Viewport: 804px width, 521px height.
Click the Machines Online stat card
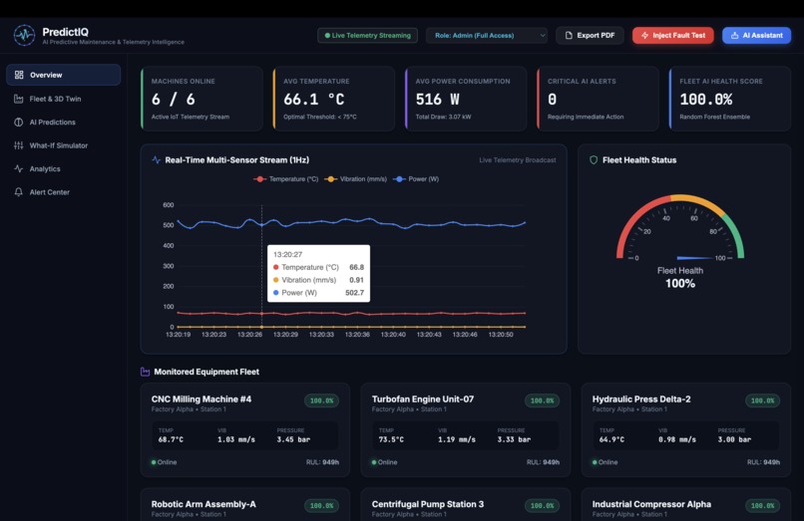202,99
